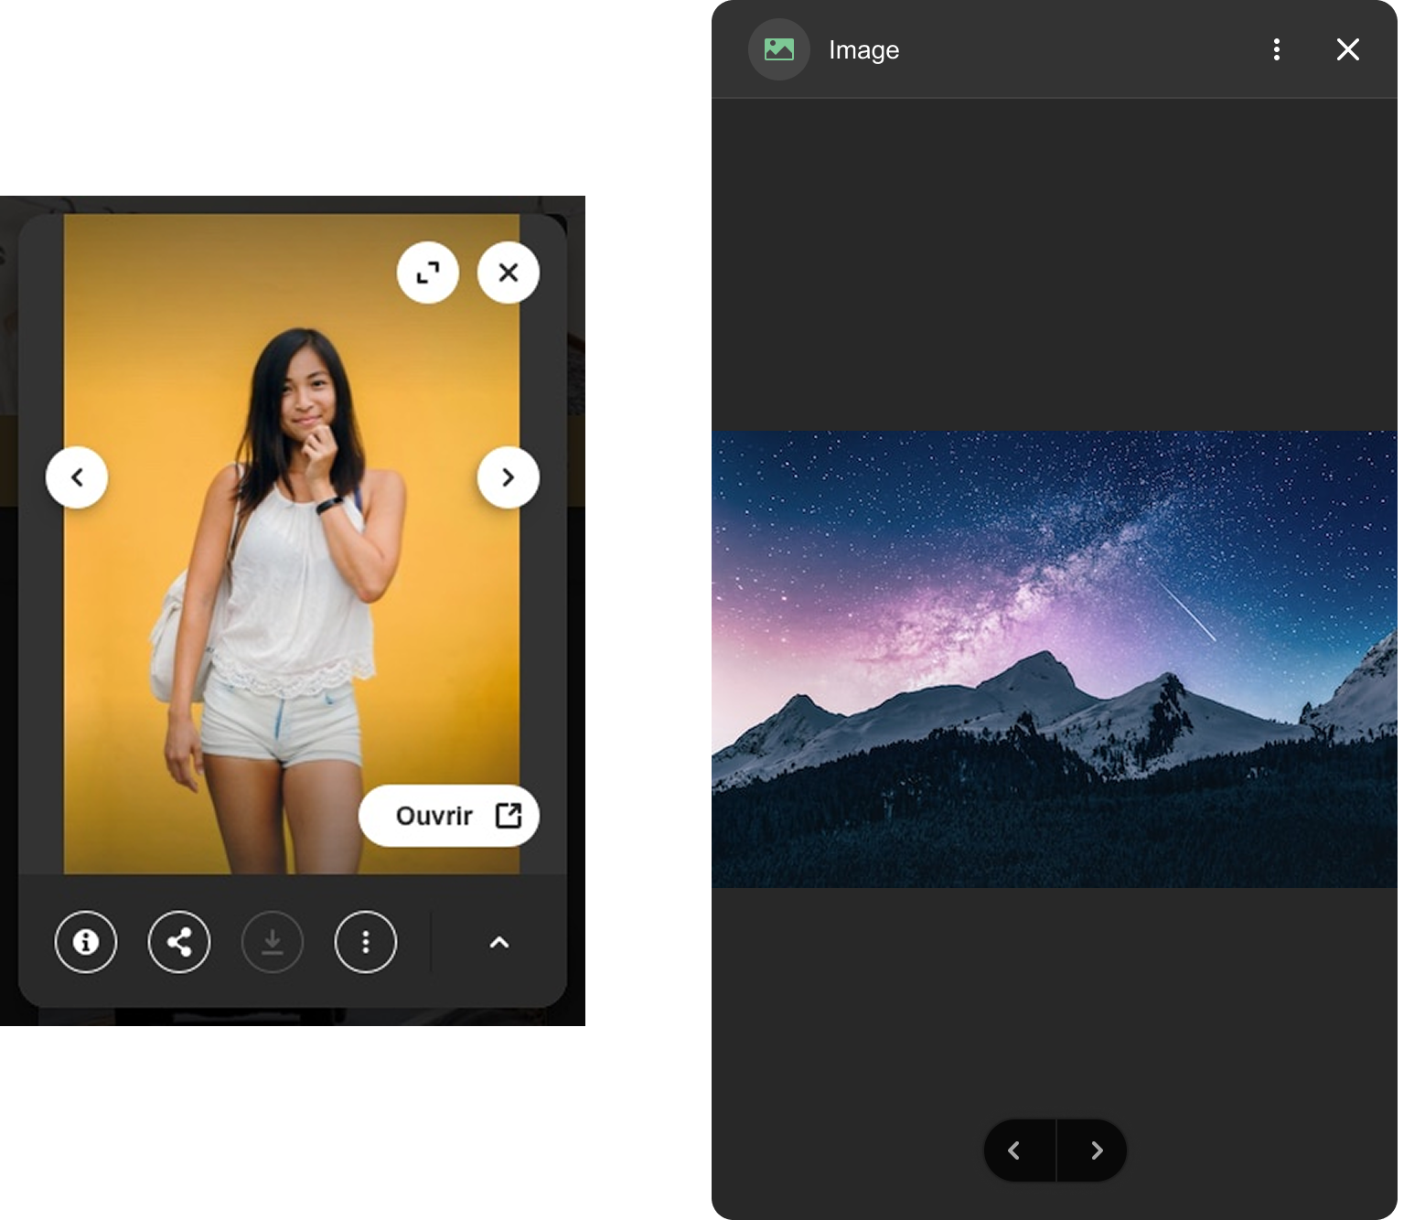This screenshot has width=1425, height=1220.
Task: Collapse the bottom toolbar with chevron
Action: pyautogui.click(x=499, y=942)
